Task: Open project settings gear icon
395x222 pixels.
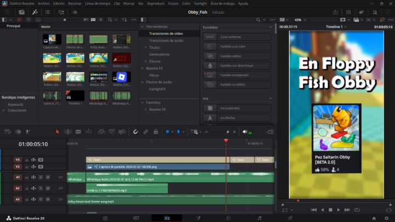Action: (387, 218)
